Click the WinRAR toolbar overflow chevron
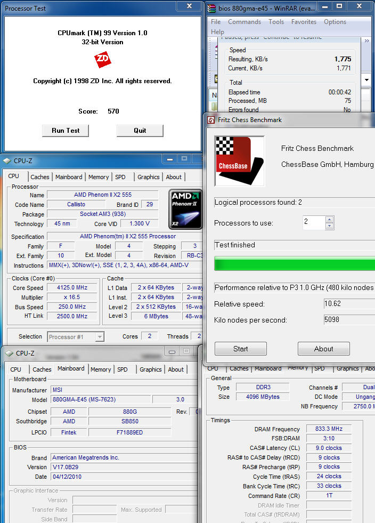375x523 pixels. [367, 41]
